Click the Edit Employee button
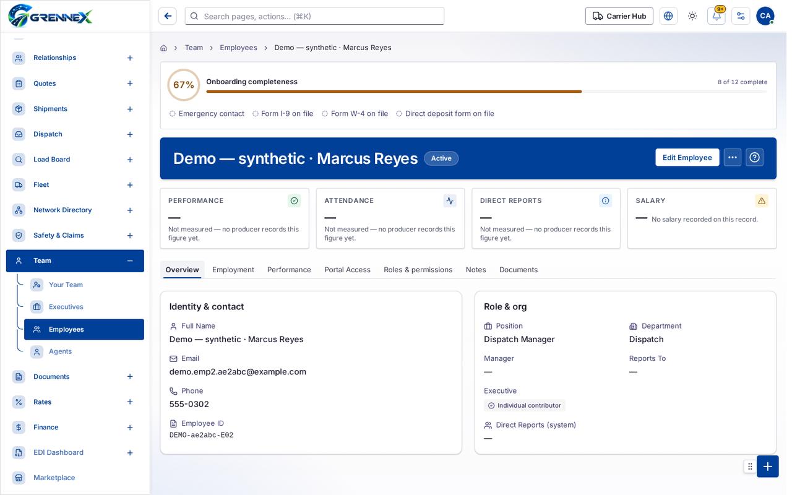 pyautogui.click(x=687, y=157)
